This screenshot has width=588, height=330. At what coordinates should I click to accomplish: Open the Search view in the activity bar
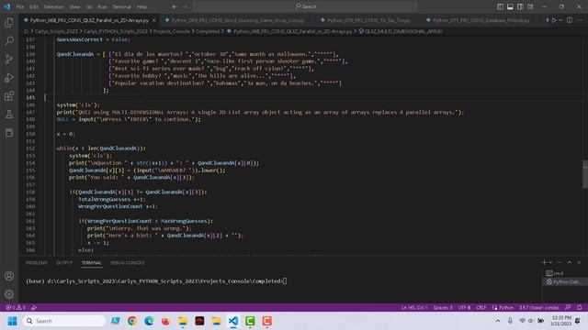pos(9,40)
